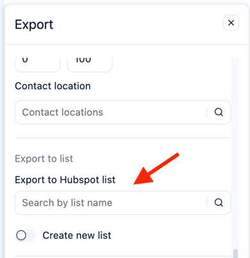Click the Contact locations magnifier icon
The image size is (250, 258).
219,112
